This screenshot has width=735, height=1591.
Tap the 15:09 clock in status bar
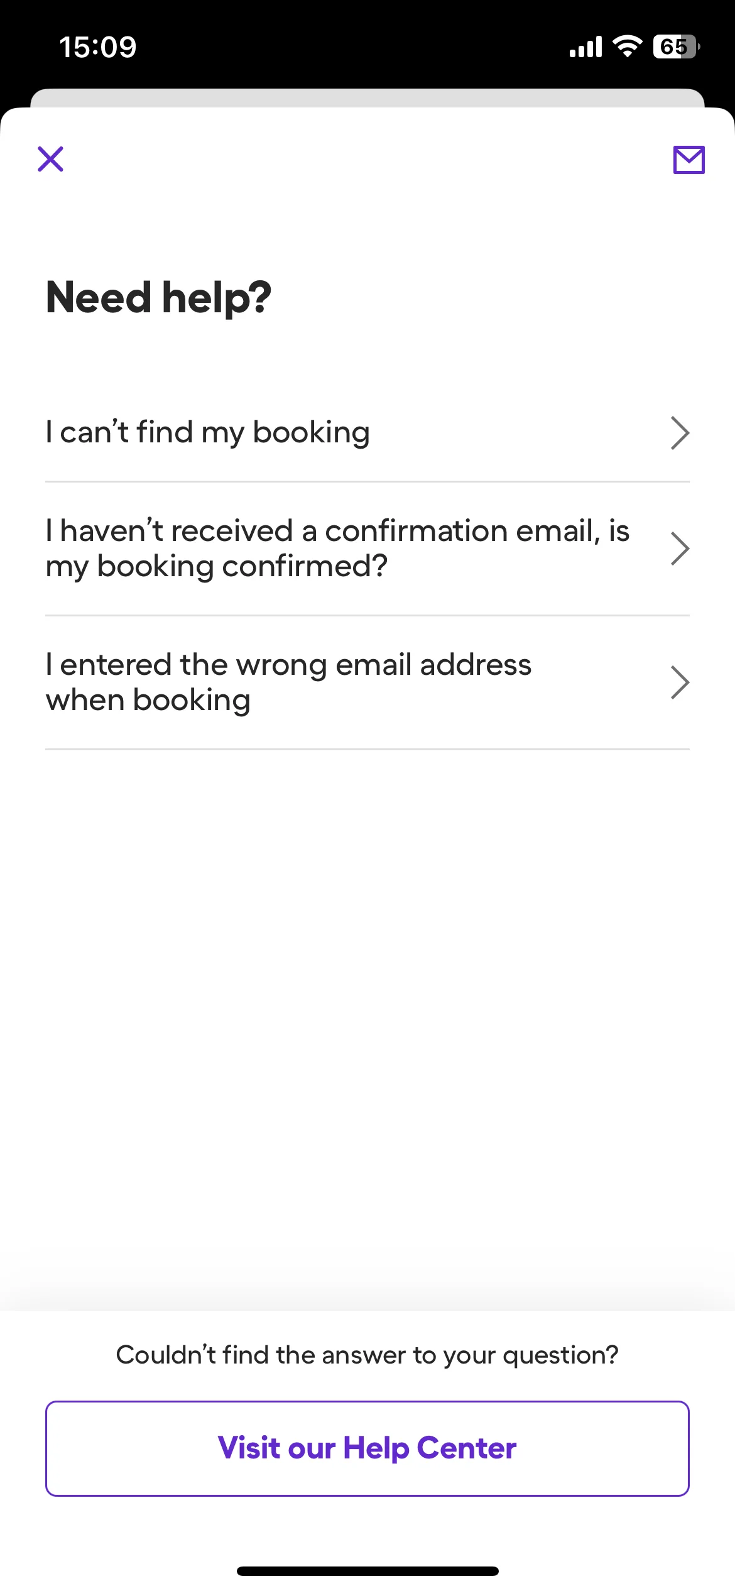click(x=98, y=47)
